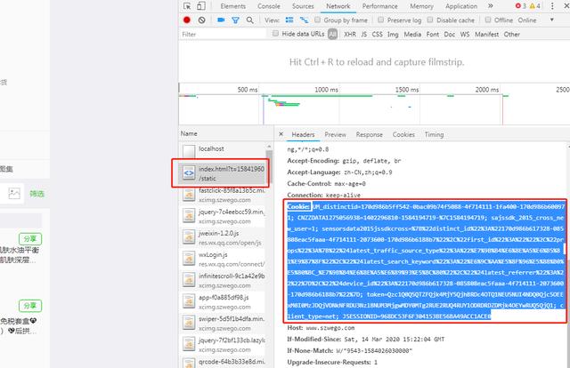The width and height of the screenshot is (570, 368).
Task: Clear the network log with the clear icon
Action: pyautogui.click(x=202, y=20)
